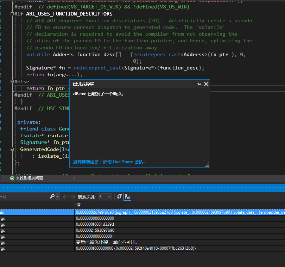Toggle the pinned-items filter icon
This screenshot has height=267, width=285.
pyautogui.click(x=119, y=197)
